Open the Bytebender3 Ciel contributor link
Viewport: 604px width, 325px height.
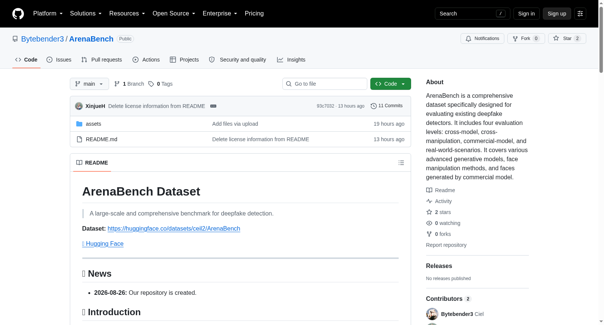pos(462,314)
